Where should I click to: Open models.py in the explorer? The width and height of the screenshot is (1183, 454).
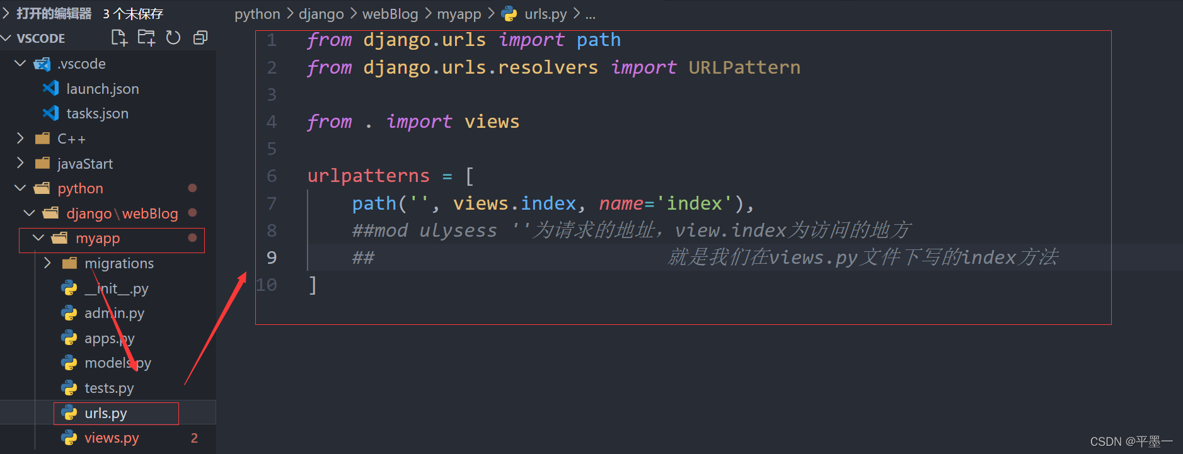(x=118, y=363)
